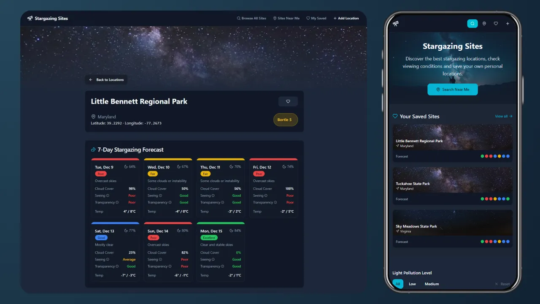Open search using the cyan icon on mobile
Screen dimensions: 540x304
click(x=472, y=23)
